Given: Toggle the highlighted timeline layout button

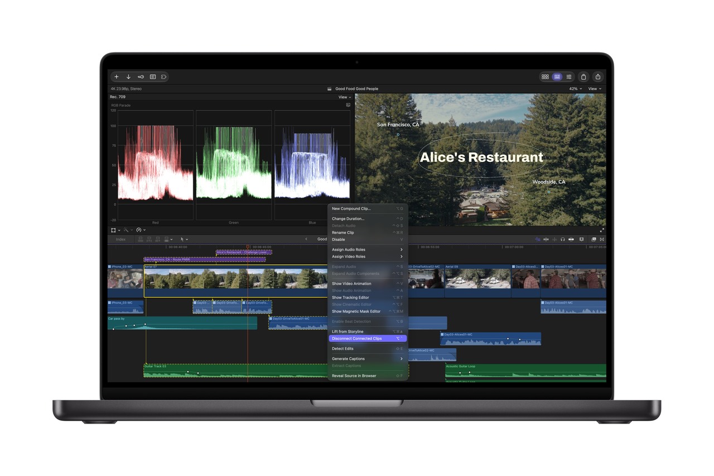Looking at the screenshot, I should coord(557,77).
